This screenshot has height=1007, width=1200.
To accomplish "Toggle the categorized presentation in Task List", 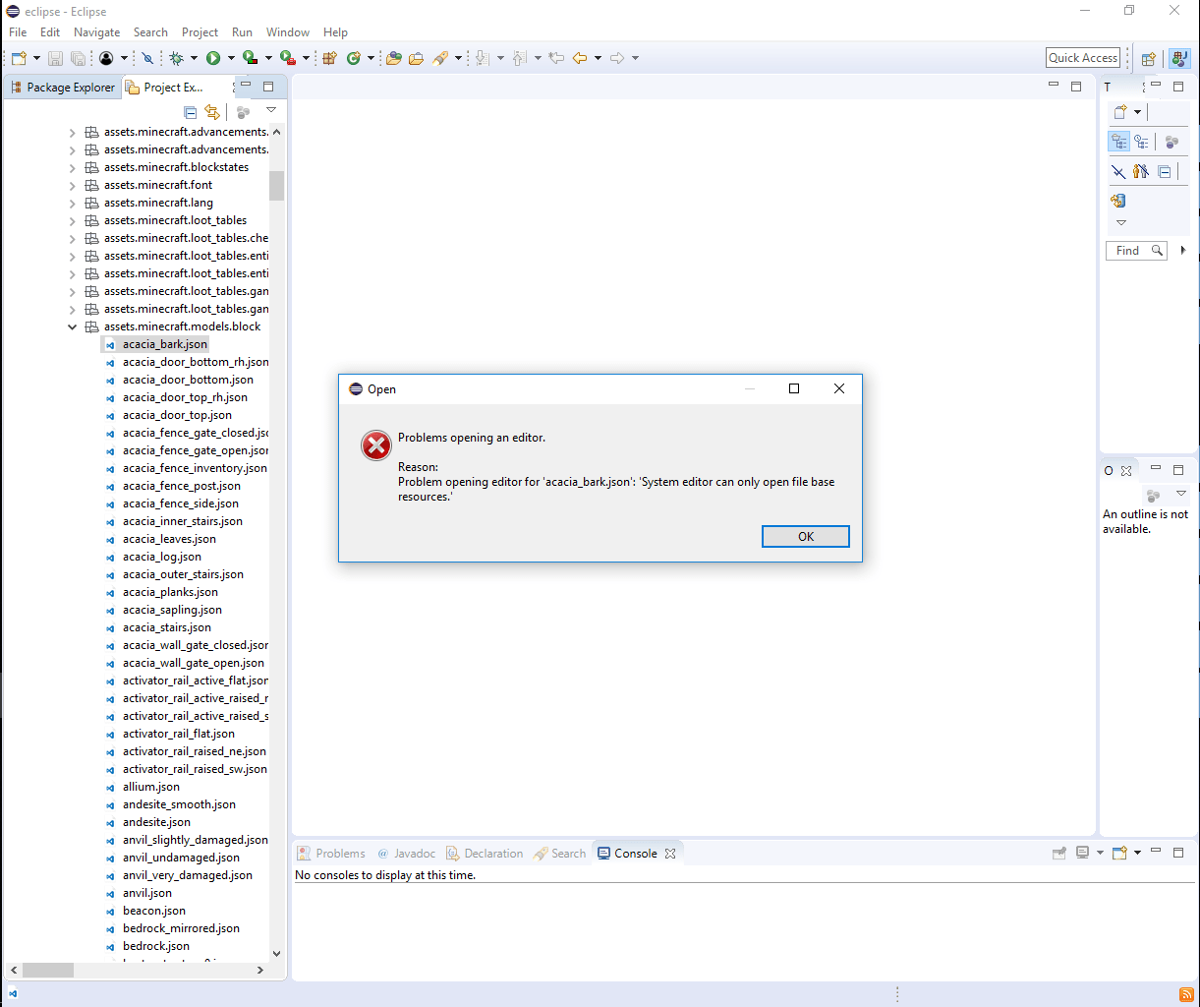I will [1119, 141].
